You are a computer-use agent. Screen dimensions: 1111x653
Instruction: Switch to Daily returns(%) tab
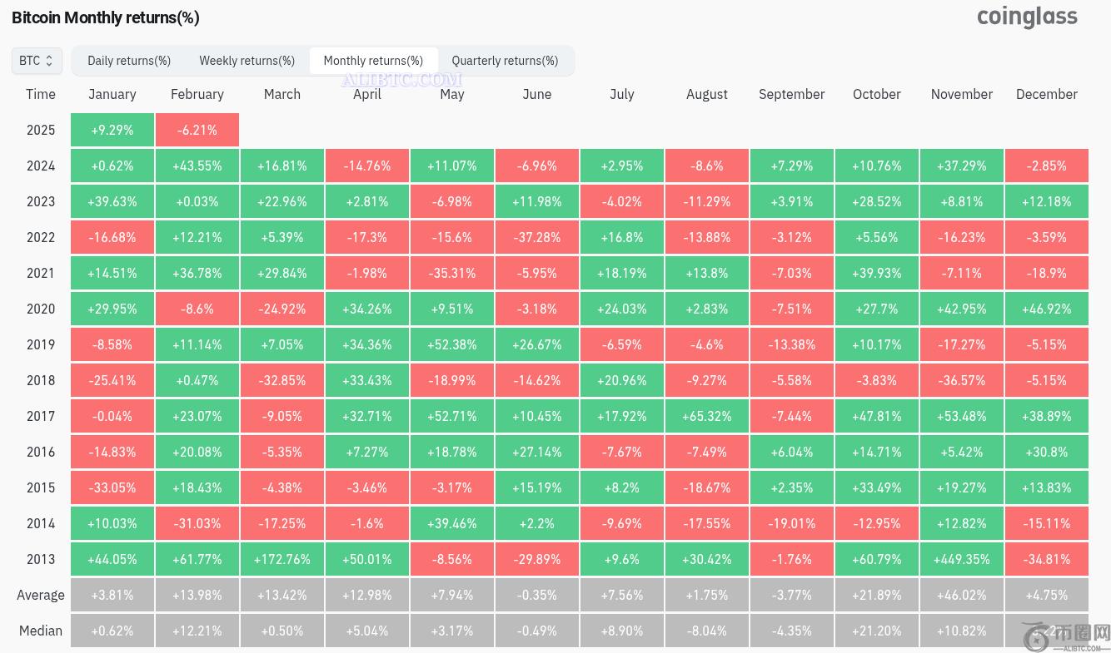(129, 61)
